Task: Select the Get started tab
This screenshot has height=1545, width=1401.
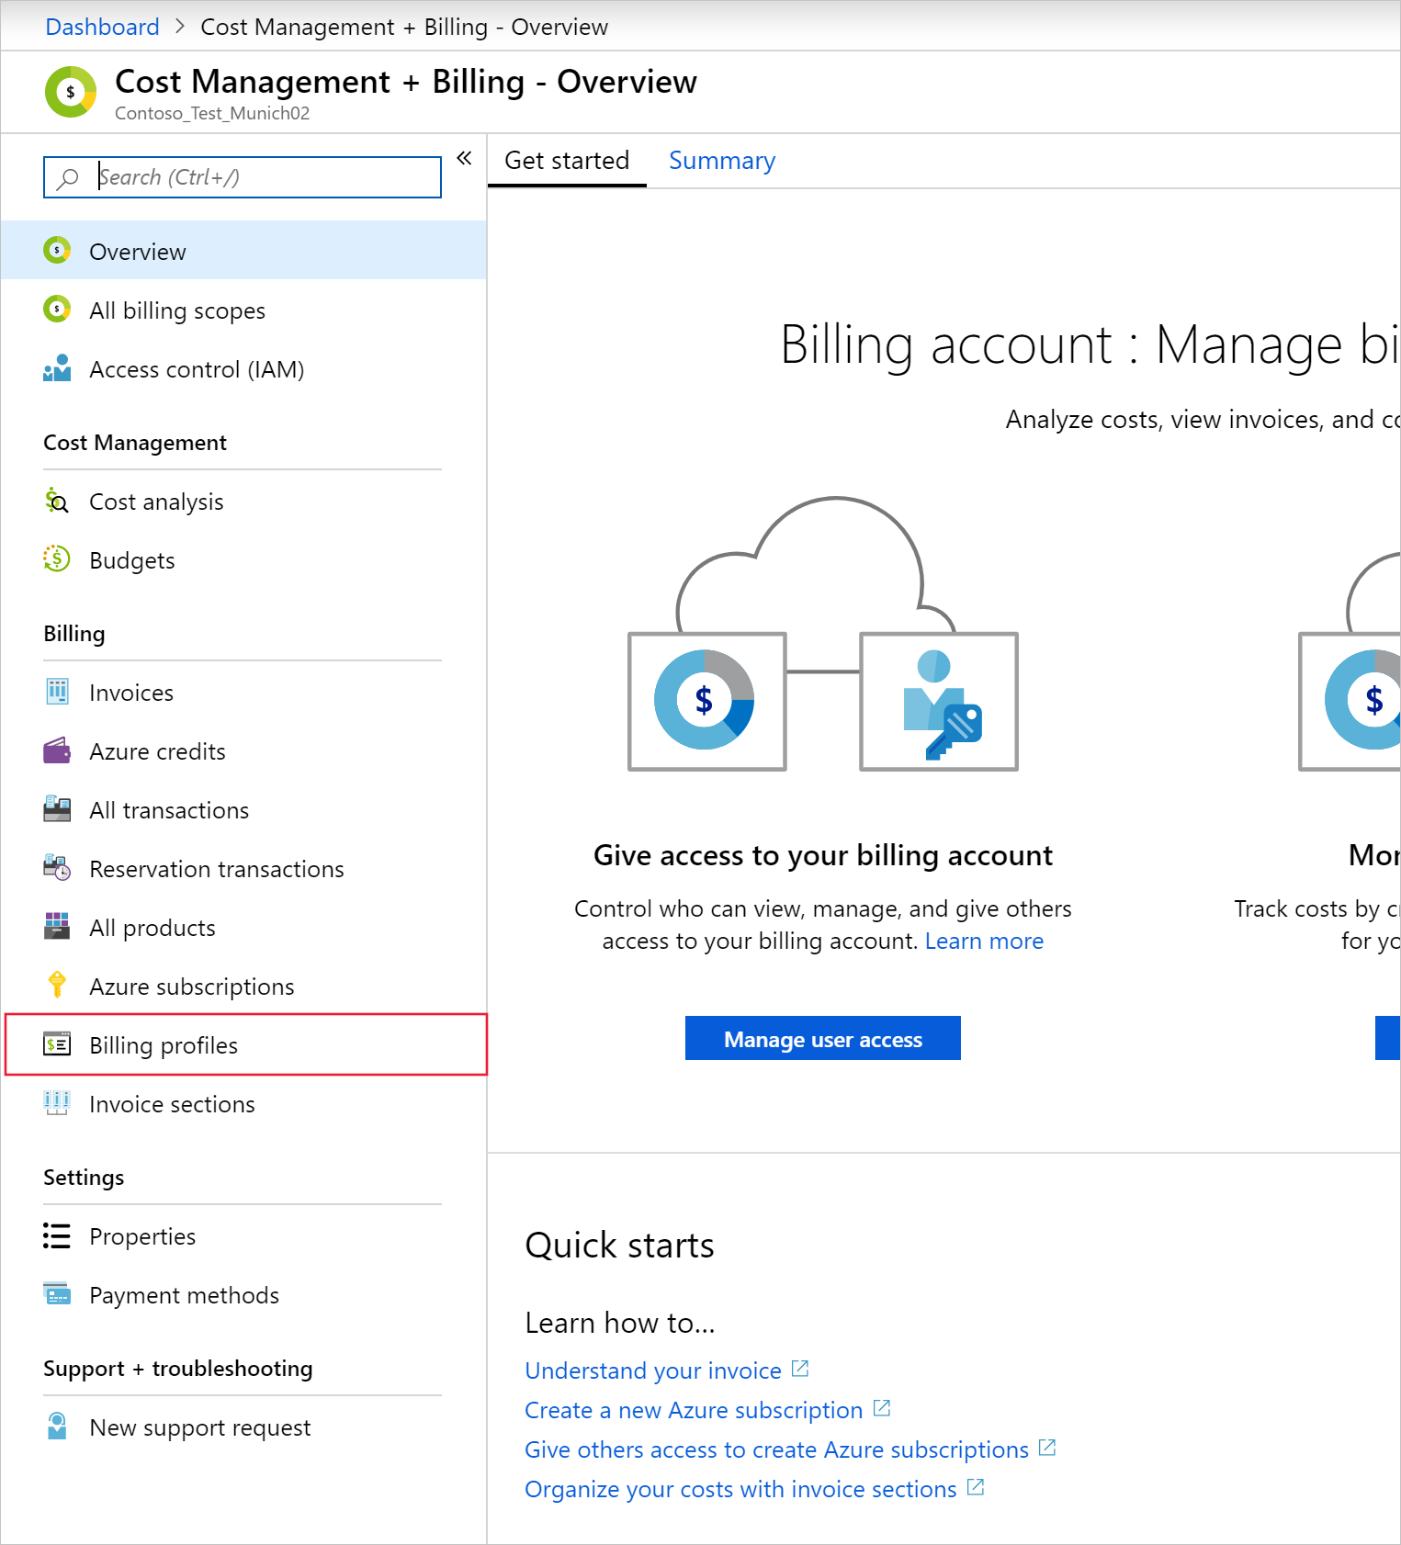Action: (567, 161)
